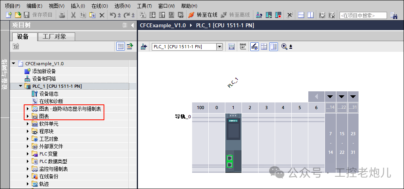Start project search with binoculars icon
This screenshot has width=404, height=189.
[394, 15]
